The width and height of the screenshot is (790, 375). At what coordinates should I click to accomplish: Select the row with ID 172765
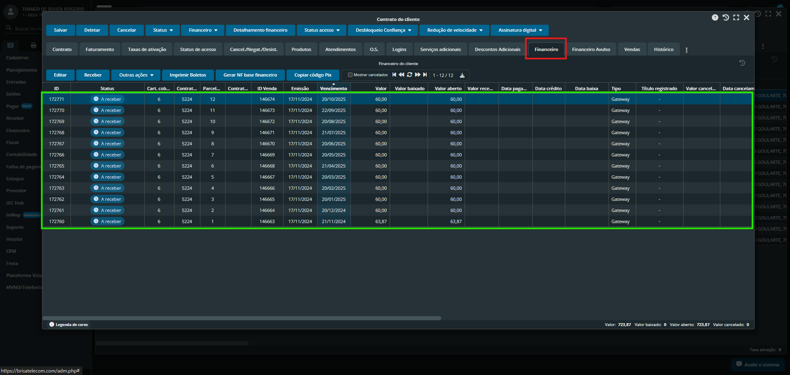(x=56, y=166)
